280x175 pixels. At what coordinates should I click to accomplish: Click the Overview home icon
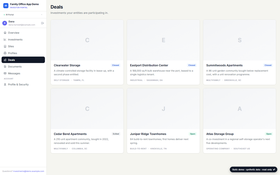pos(5,33)
